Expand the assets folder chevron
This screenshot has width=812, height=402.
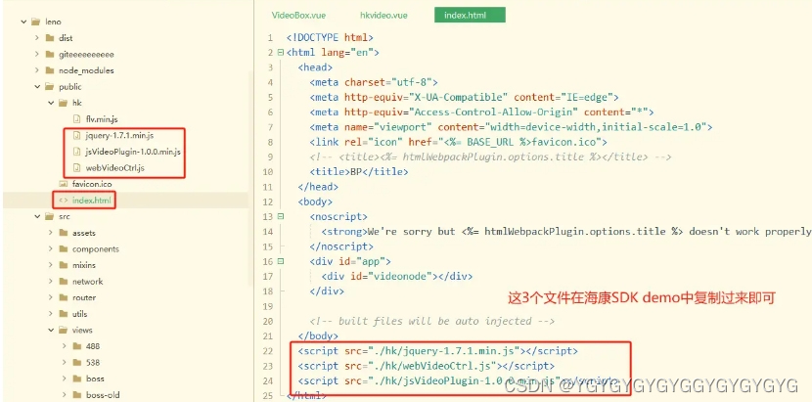(51, 233)
